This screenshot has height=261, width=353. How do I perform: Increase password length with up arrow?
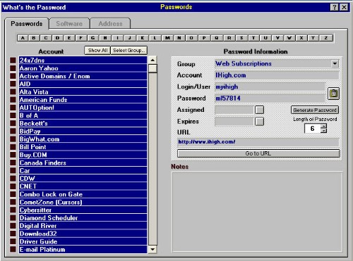click(x=324, y=126)
